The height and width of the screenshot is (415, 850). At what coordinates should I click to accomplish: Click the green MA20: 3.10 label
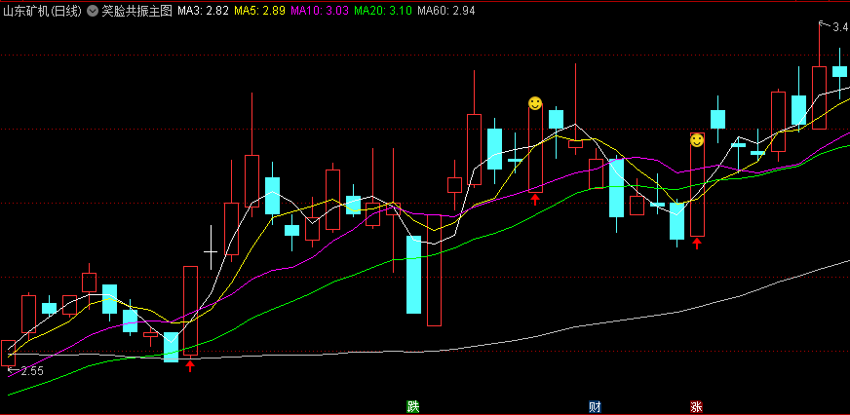pyautogui.click(x=383, y=11)
